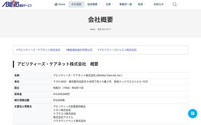The width and height of the screenshot is (201, 125).
Task: Open the 事業所一覧 menu item
Action: pos(126,4)
